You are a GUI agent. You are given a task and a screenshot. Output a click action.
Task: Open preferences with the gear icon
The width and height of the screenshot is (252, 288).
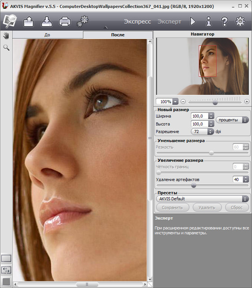(x=240, y=21)
